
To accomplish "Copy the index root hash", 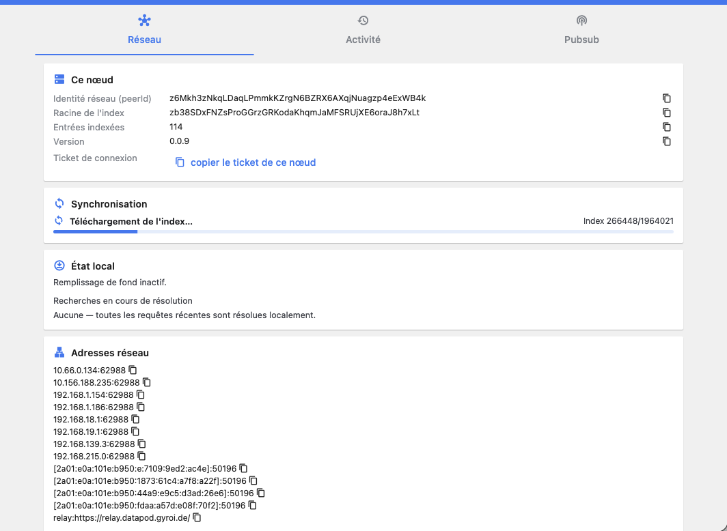I will click(x=666, y=113).
